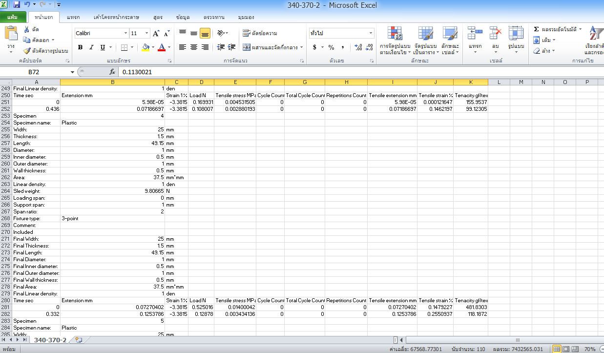
Task: Toggle Bold formatting
Action: 80,47
